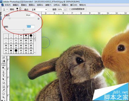Click the 硬度 hardness slider handle
Screen dimensions: 129x101
[23, 30]
